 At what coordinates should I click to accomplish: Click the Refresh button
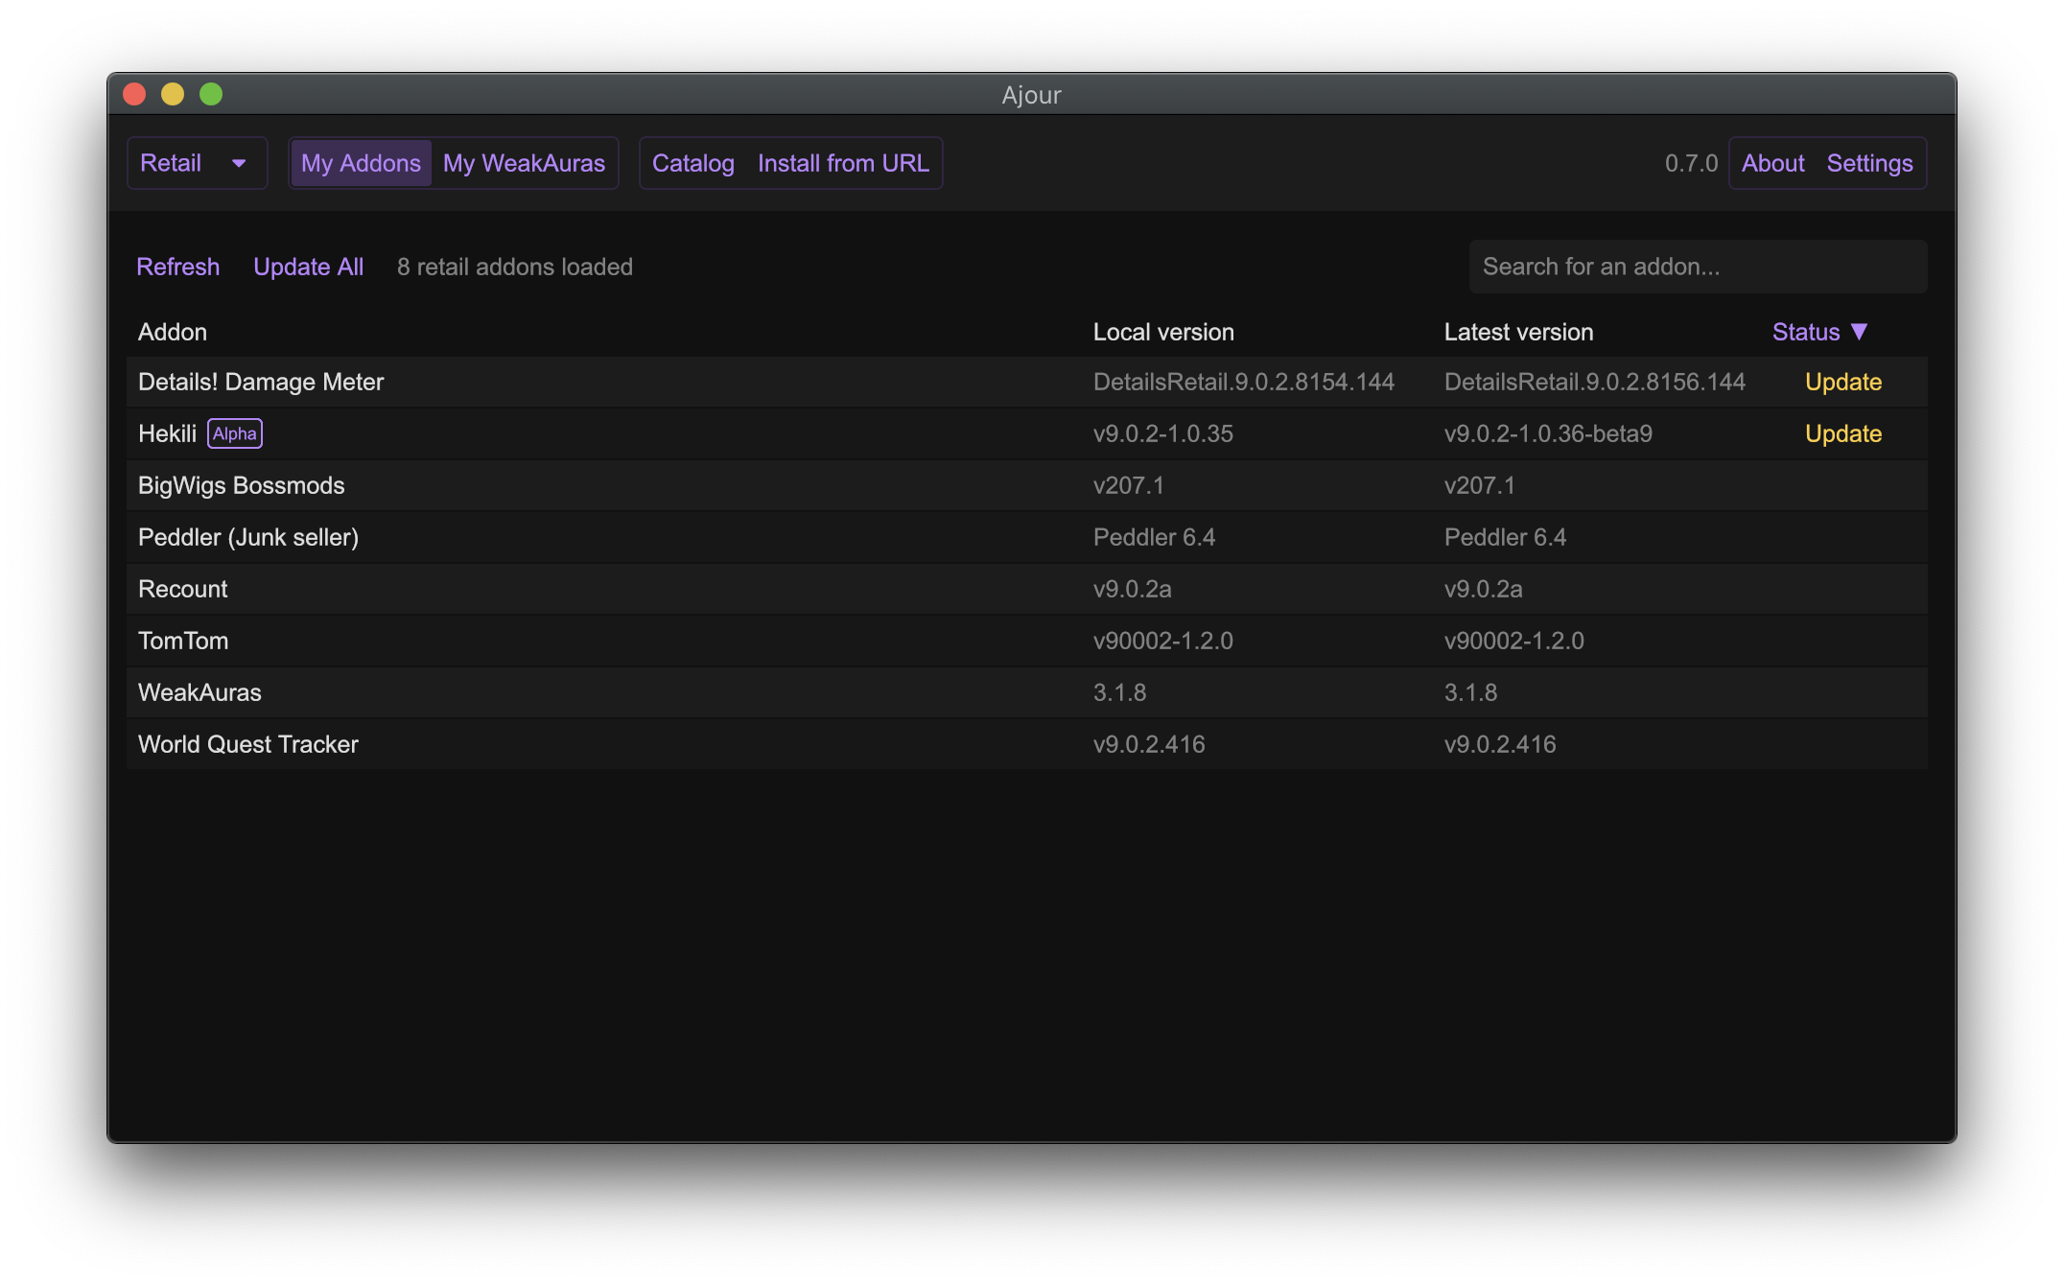click(x=177, y=267)
